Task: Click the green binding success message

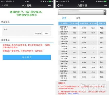Action: [x=26, y=13]
